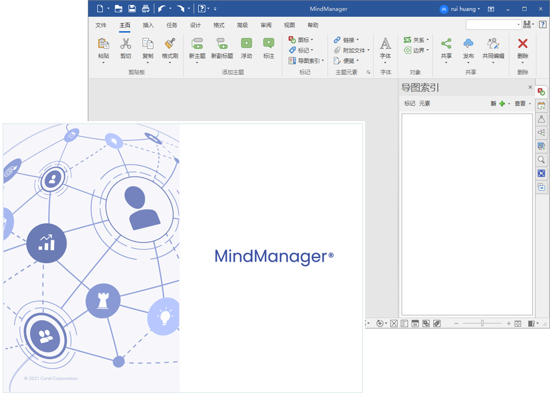
Task: Click the Copy (复制) icon
Action: [x=148, y=44]
